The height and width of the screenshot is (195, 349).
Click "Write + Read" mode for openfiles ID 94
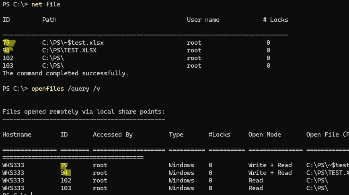coord(270,173)
